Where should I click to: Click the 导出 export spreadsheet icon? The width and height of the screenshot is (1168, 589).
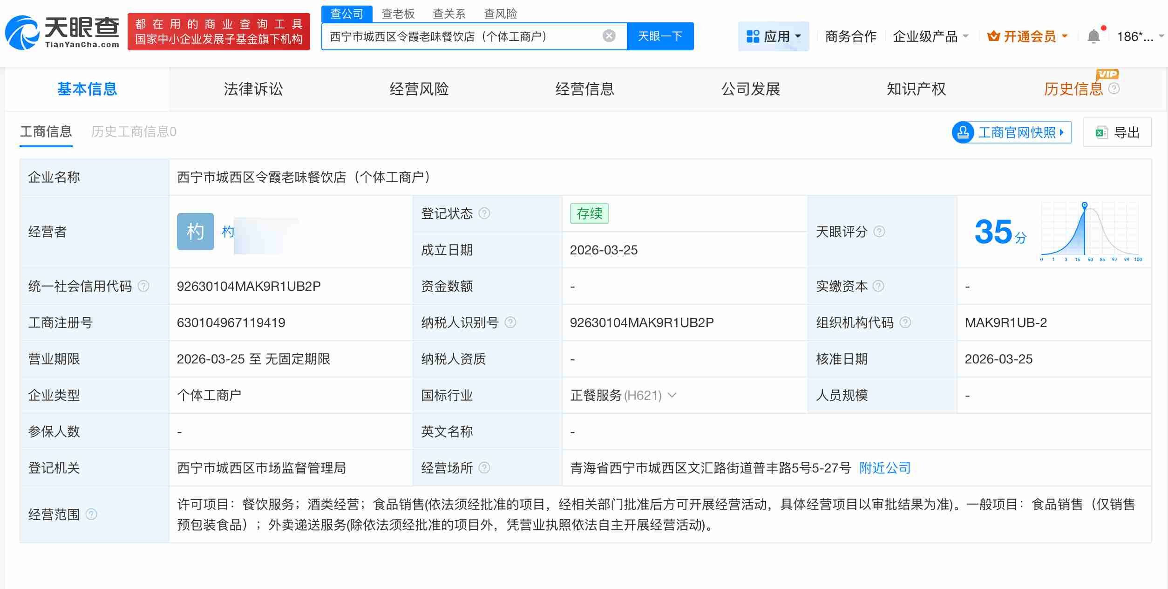(1100, 132)
